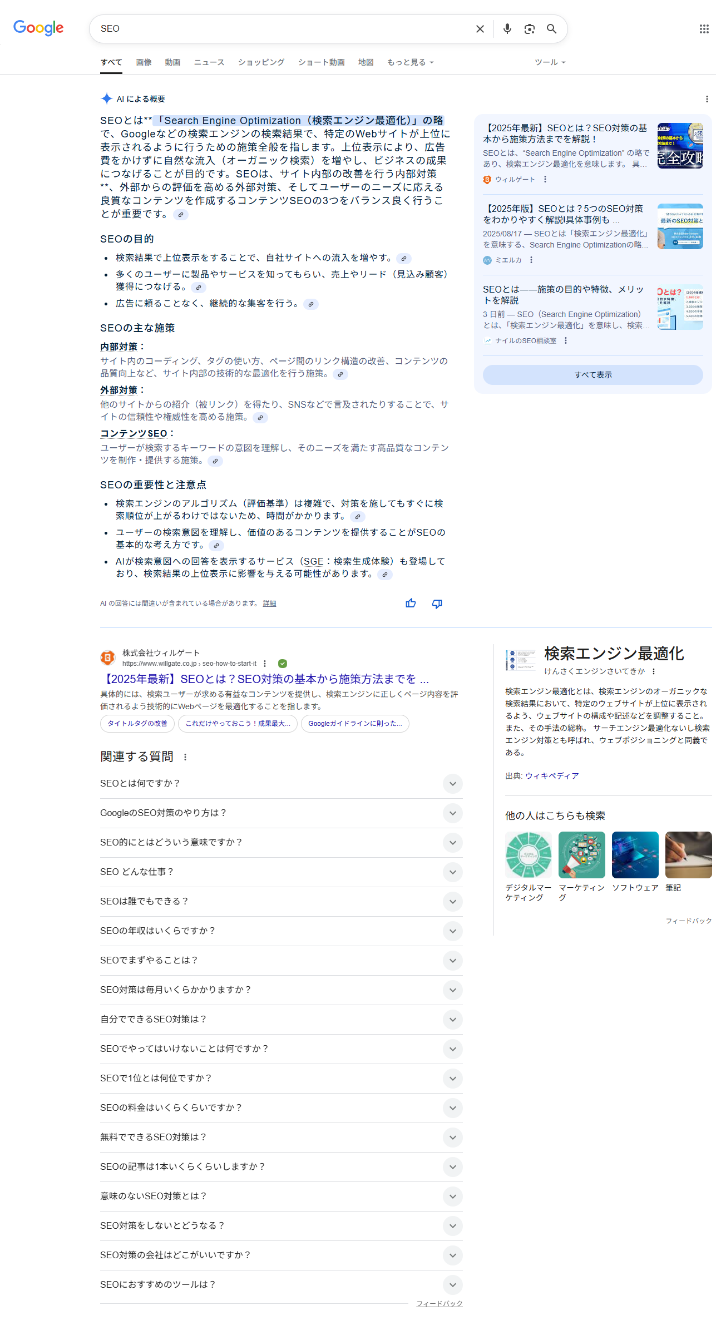The image size is (716, 1330).
Task: Open three-dot menu beside けんさくエンジンさいてきか
Action: [654, 671]
